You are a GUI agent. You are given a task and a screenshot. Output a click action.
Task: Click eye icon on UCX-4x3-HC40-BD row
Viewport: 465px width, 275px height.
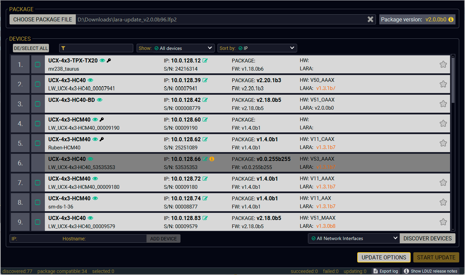coord(100,100)
